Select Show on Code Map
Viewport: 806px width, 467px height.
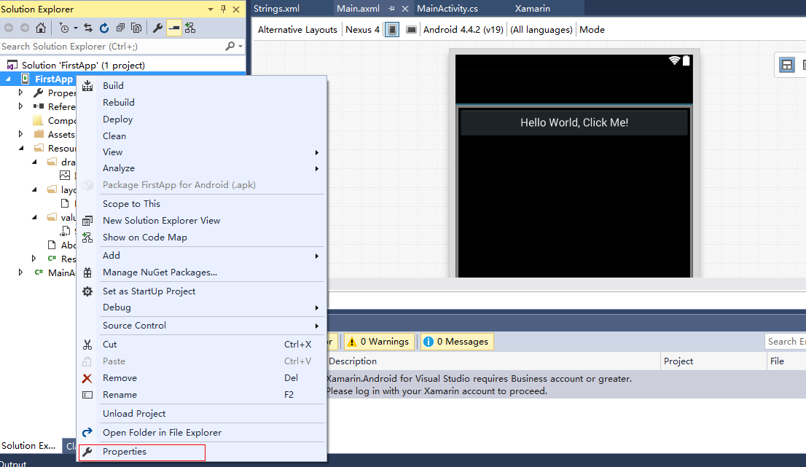(x=201, y=238)
